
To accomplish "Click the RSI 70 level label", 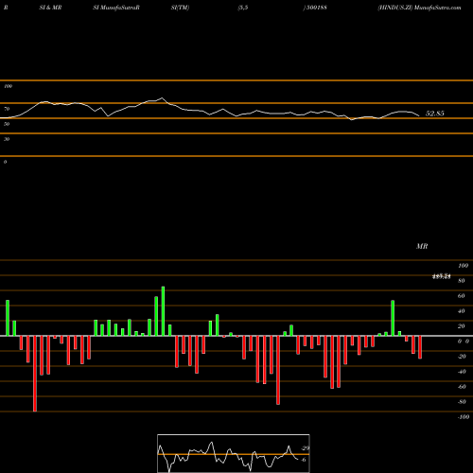I will [x=7, y=109].
